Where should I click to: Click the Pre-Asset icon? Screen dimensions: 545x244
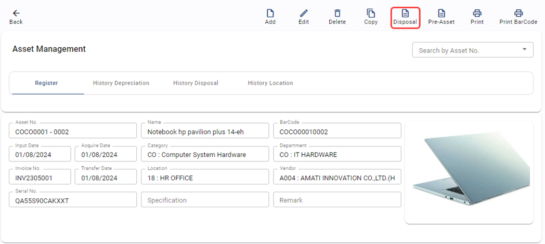442,13
